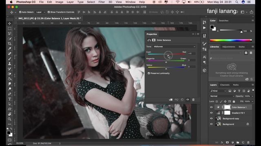This screenshot has height=146, width=261.
Task: Switch to the Channels tab
Action: point(225,85)
